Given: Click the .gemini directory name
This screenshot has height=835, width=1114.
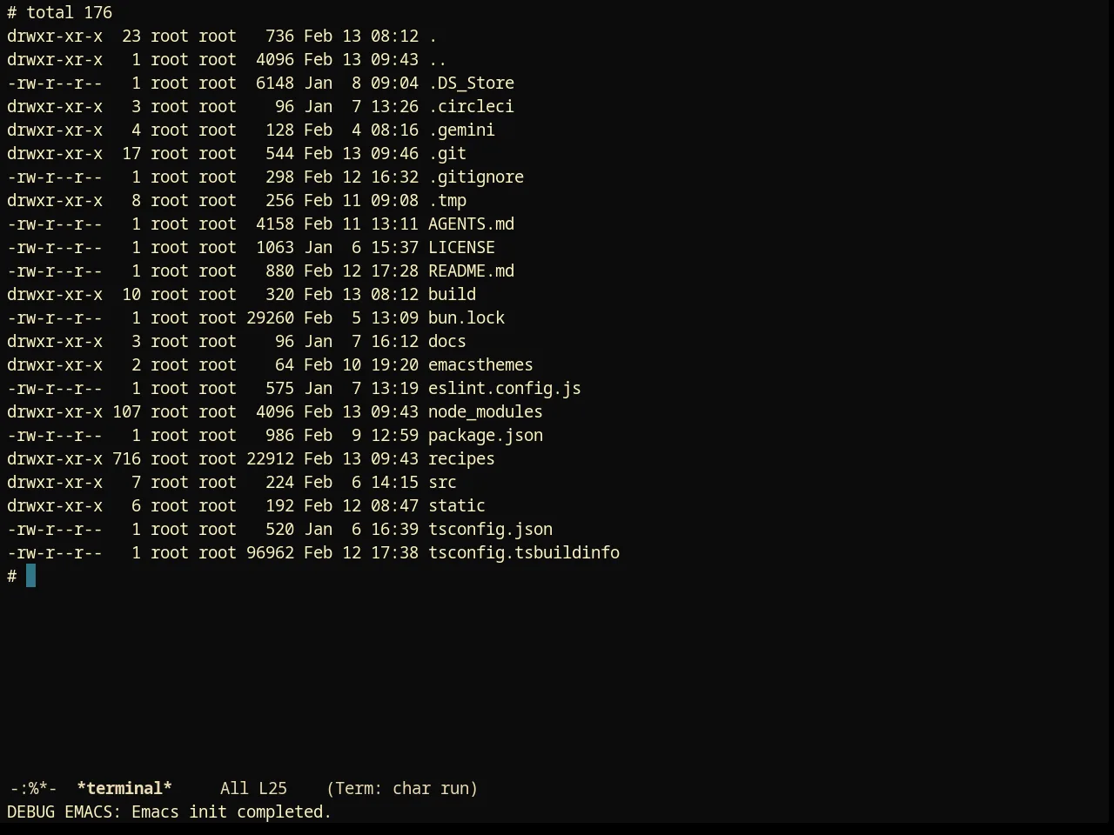Looking at the screenshot, I should pos(461,130).
